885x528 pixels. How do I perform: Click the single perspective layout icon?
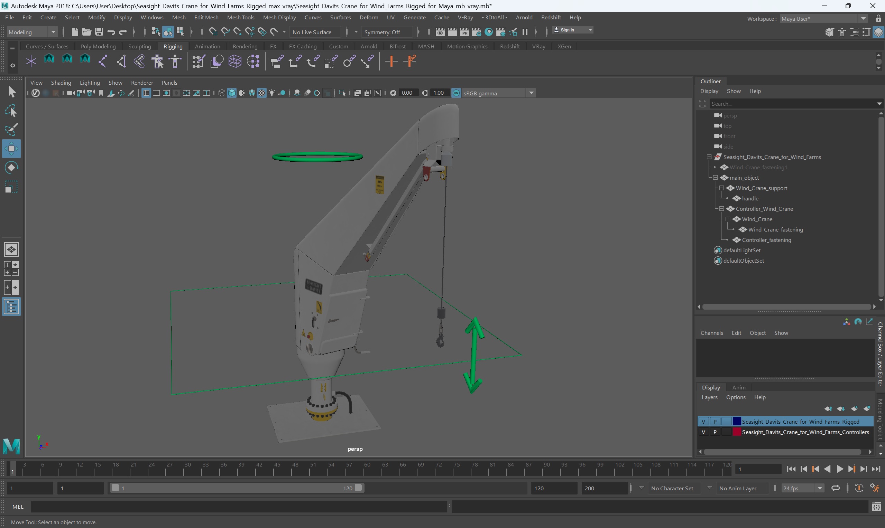[x=11, y=249]
